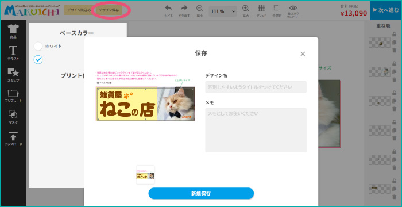Image resolution: width=402 pixels, height=207 pixels.
Task: Click the 重ね順 panel heading
Action: click(x=383, y=25)
